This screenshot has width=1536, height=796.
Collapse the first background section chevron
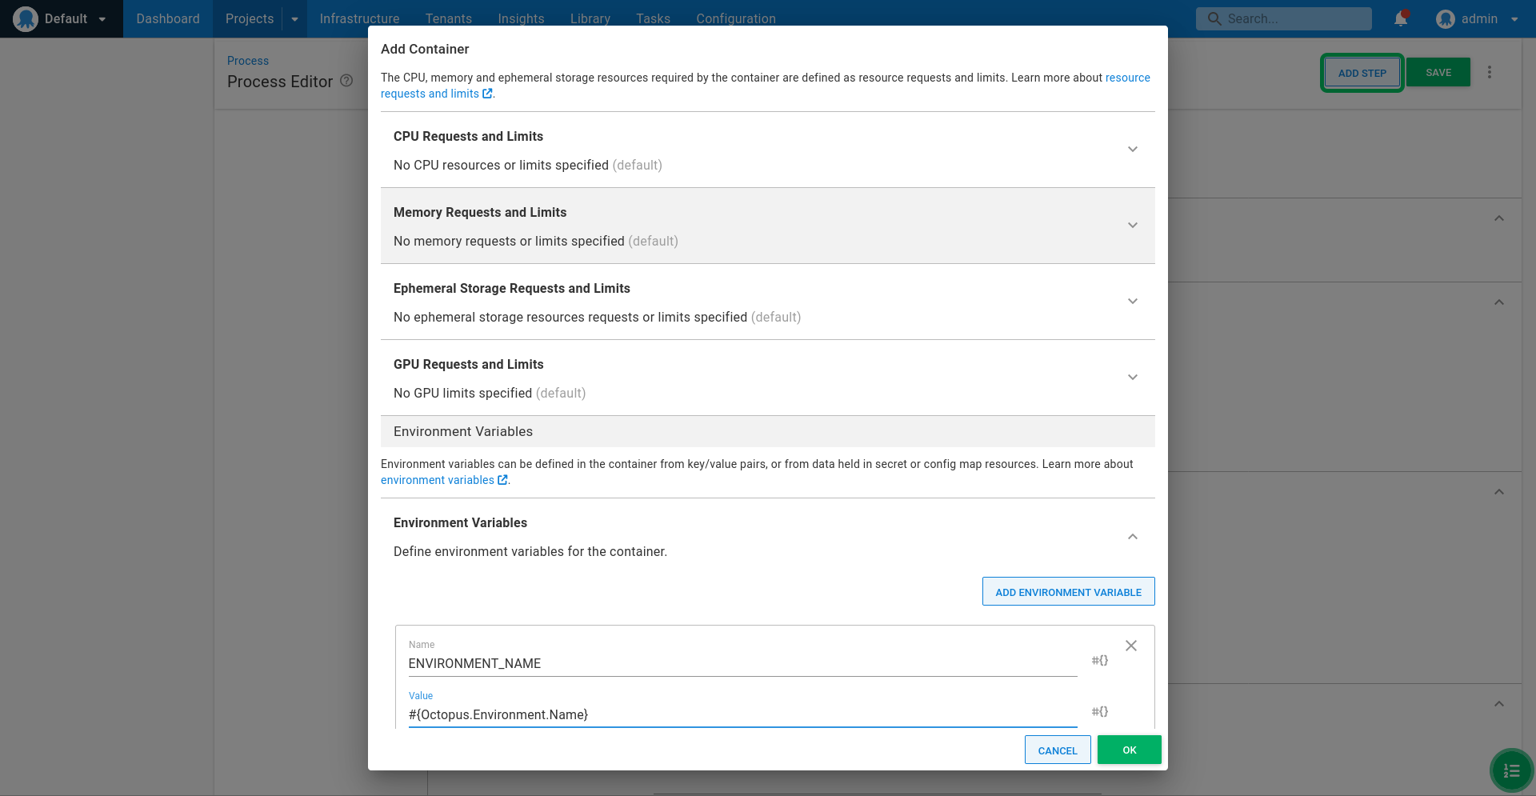point(1499,218)
